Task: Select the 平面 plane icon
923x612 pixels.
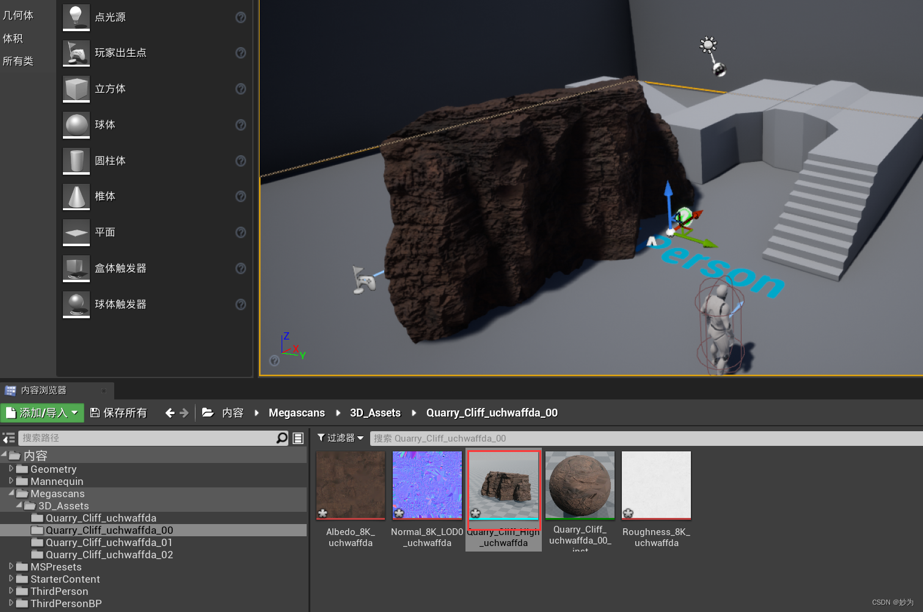Action: pyautogui.click(x=76, y=232)
